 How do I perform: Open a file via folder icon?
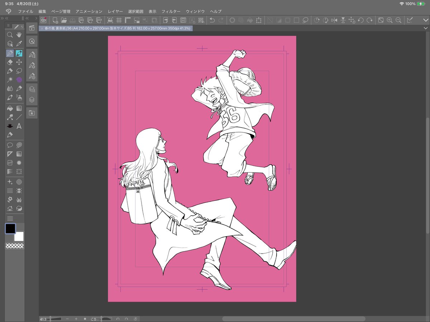point(64,20)
